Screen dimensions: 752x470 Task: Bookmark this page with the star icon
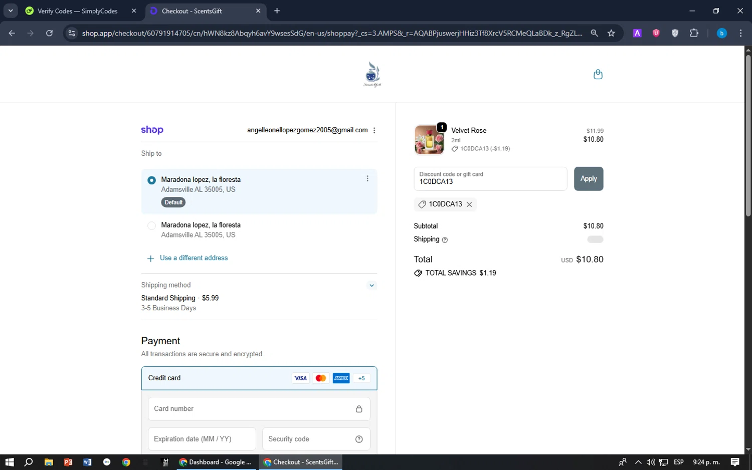tap(611, 33)
